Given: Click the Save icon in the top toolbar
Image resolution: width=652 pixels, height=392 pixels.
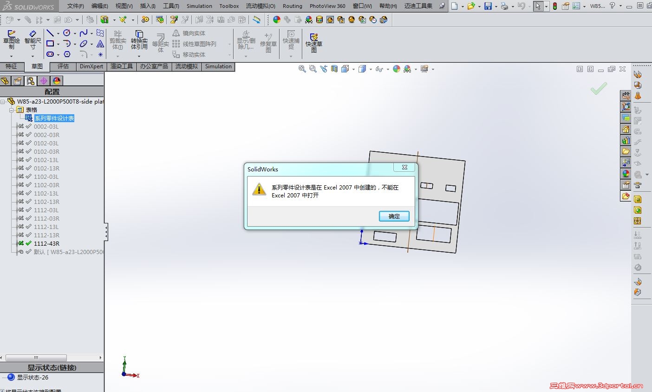Looking at the screenshot, I should 488,6.
